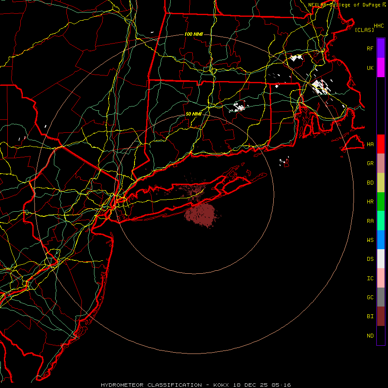Click the HA red legend swatch
The image size is (388, 388).
(x=381, y=144)
